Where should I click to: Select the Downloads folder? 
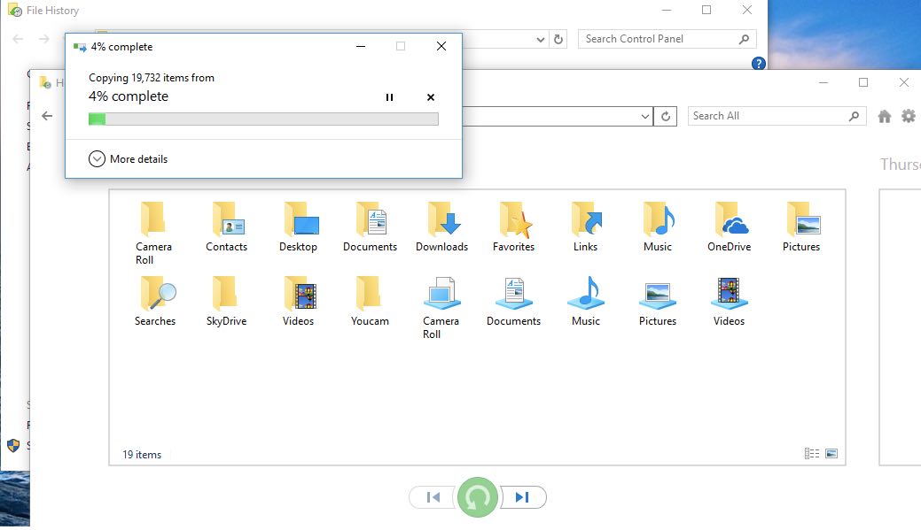(441, 227)
